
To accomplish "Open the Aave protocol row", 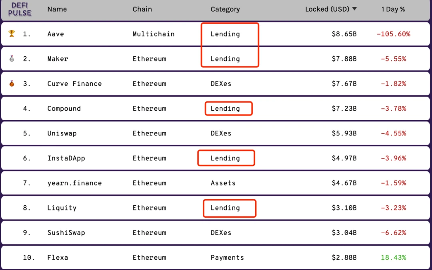I will tap(216, 34).
